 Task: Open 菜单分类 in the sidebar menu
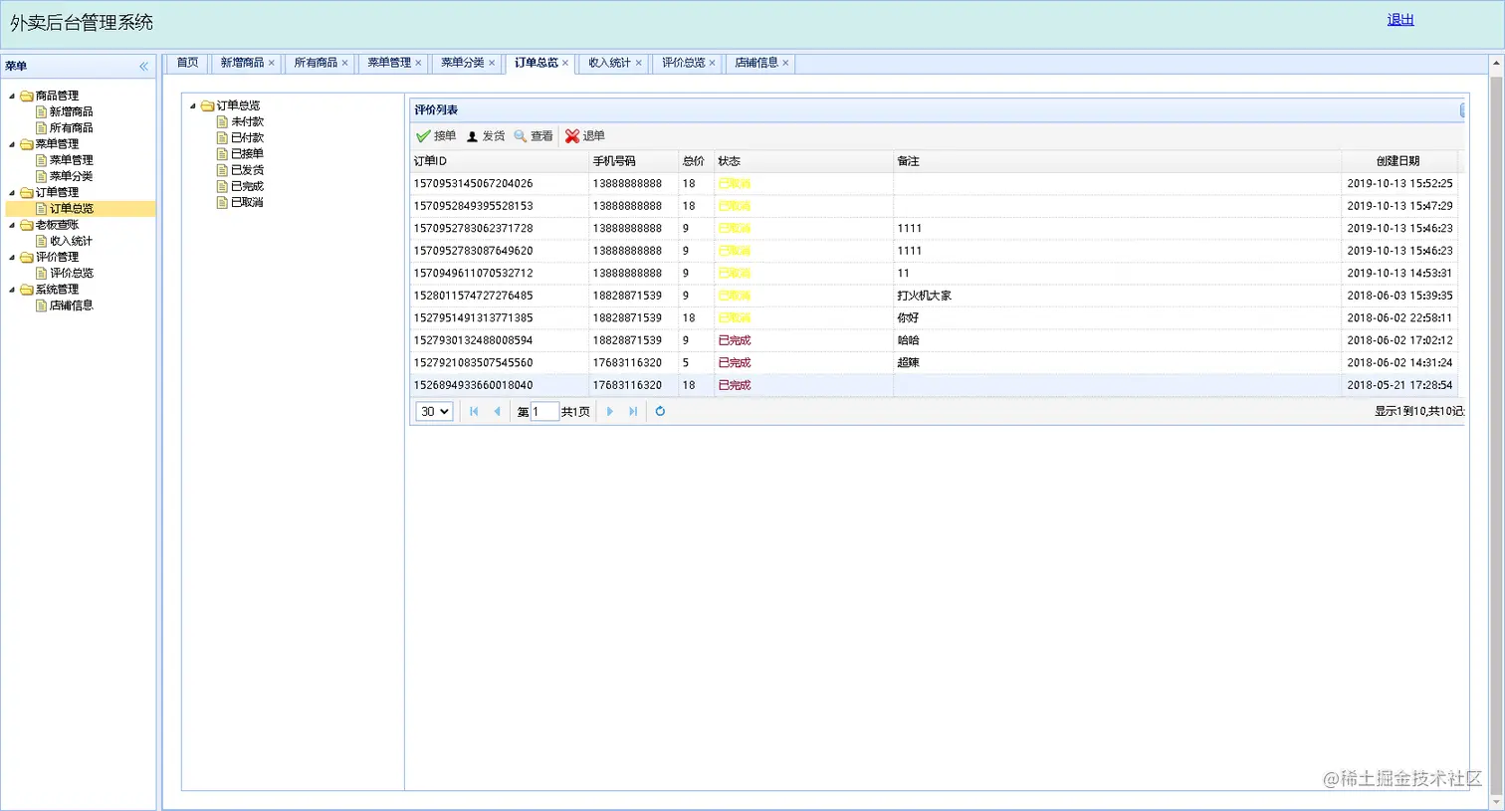(x=71, y=176)
